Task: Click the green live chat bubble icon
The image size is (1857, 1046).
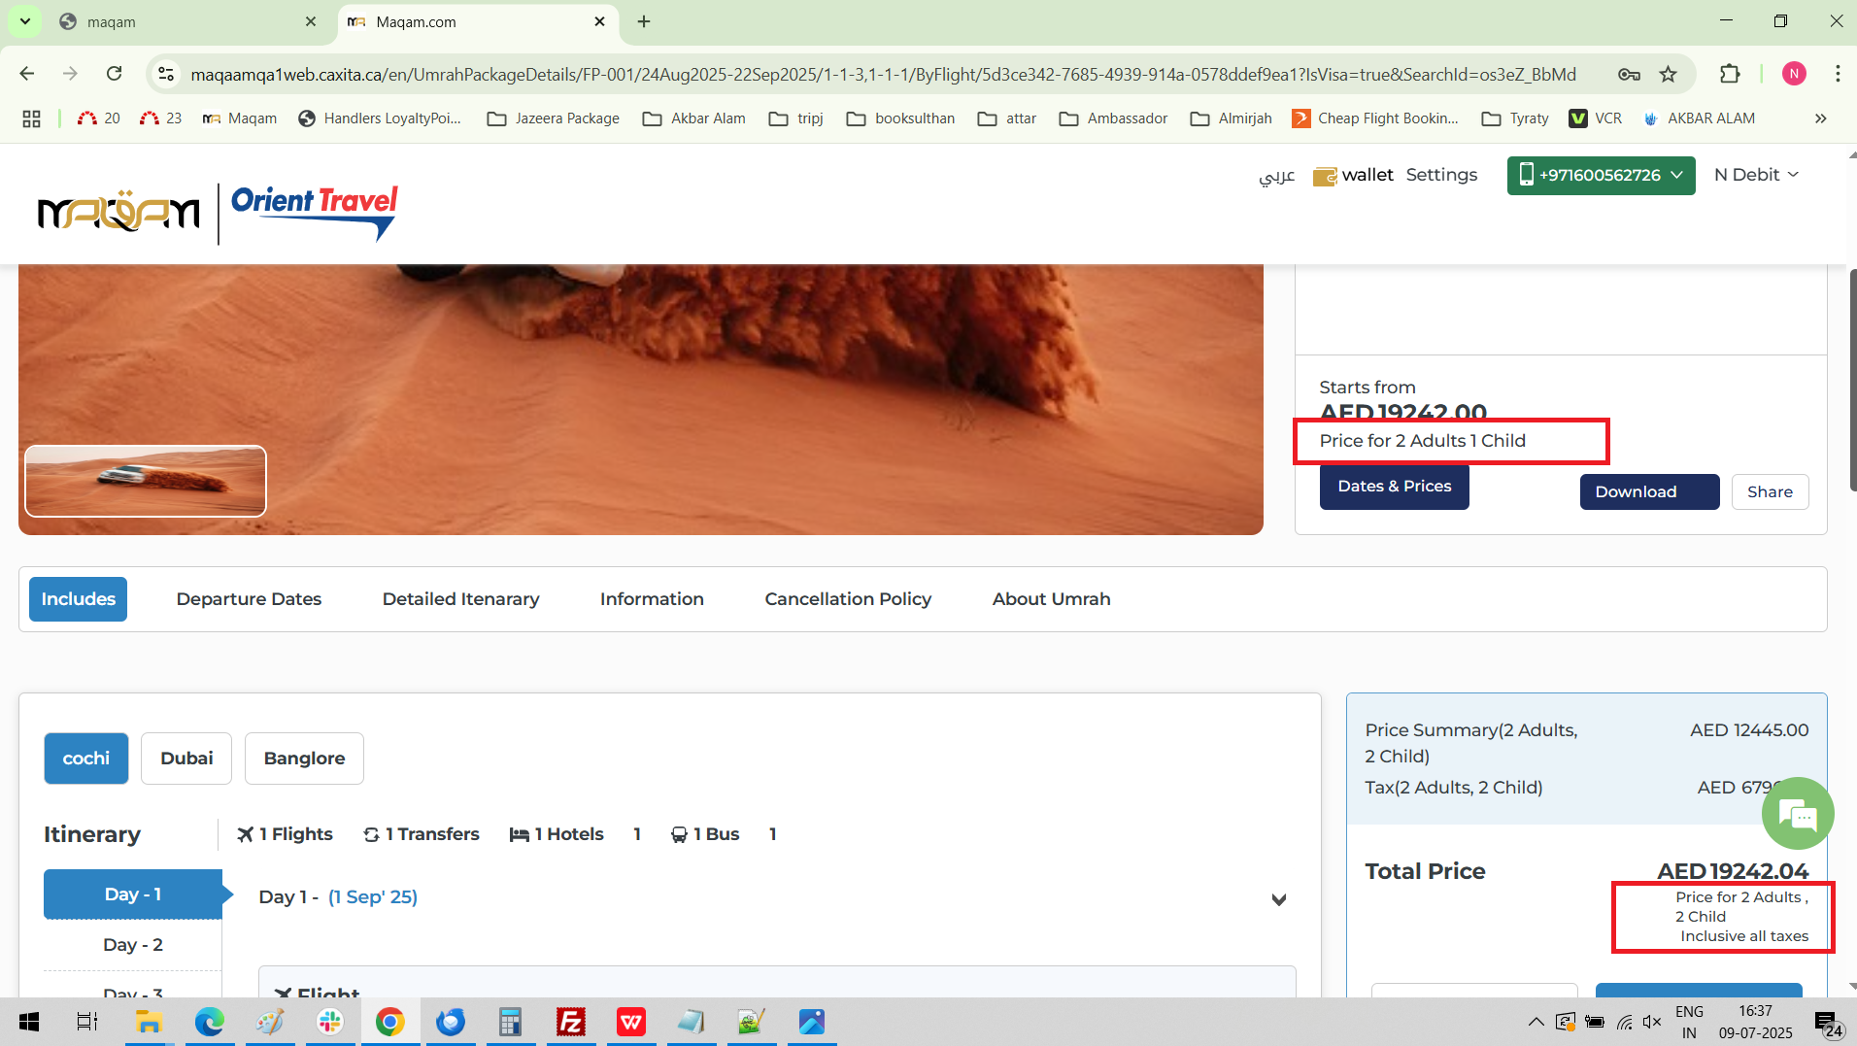Action: 1797,814
